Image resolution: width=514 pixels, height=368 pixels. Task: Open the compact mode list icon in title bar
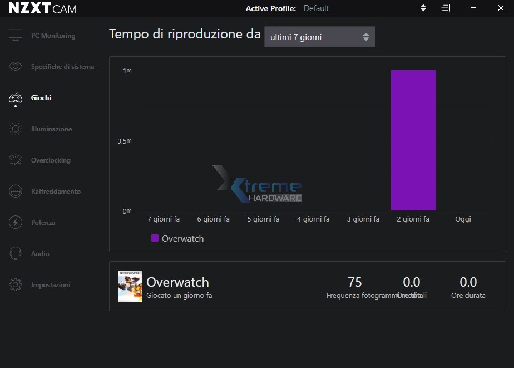coord(446,8)
